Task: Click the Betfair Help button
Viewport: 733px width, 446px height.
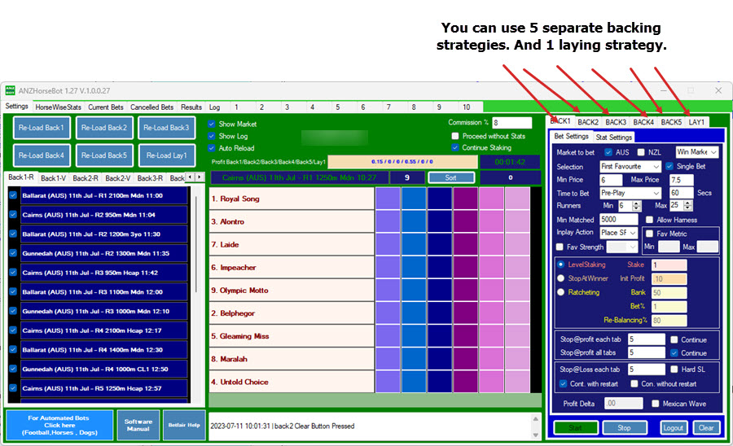Action: tap(183, 425)
